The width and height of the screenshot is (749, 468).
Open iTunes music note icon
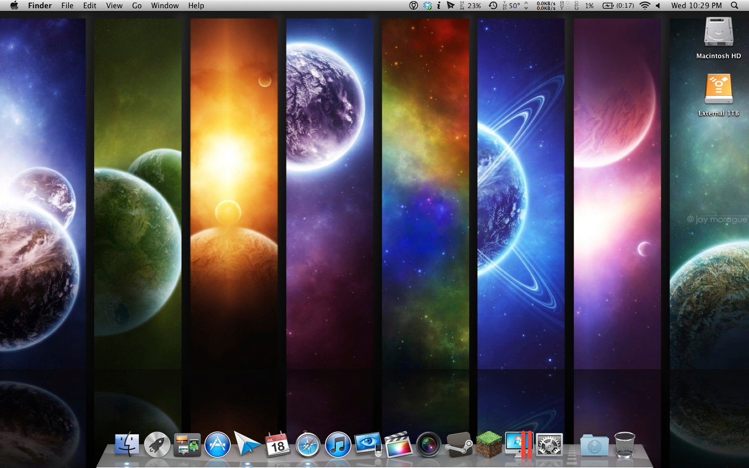(x=338, y=445)
